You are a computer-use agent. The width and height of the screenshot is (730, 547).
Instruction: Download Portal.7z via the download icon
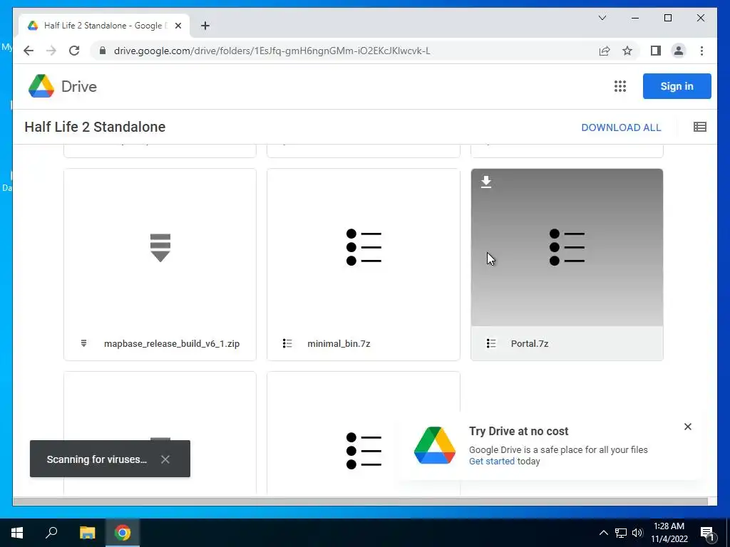486,182
